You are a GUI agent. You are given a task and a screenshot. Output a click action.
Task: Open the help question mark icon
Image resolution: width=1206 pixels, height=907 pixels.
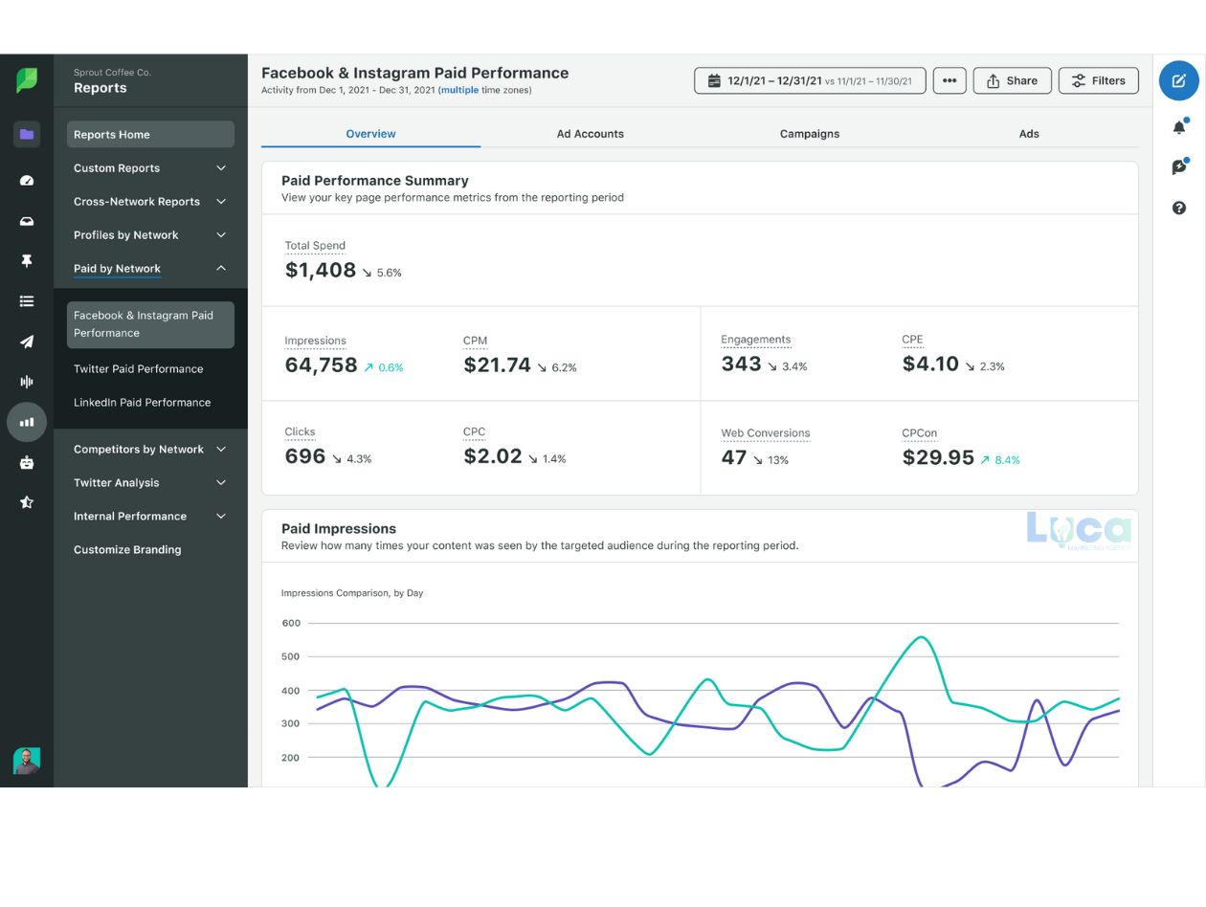pos(1179,208)
